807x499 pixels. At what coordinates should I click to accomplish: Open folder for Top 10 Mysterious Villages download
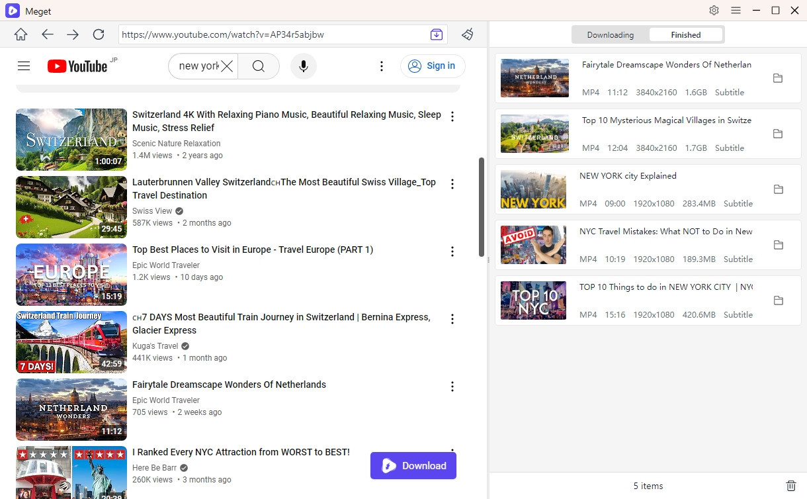tap(778, 134)
